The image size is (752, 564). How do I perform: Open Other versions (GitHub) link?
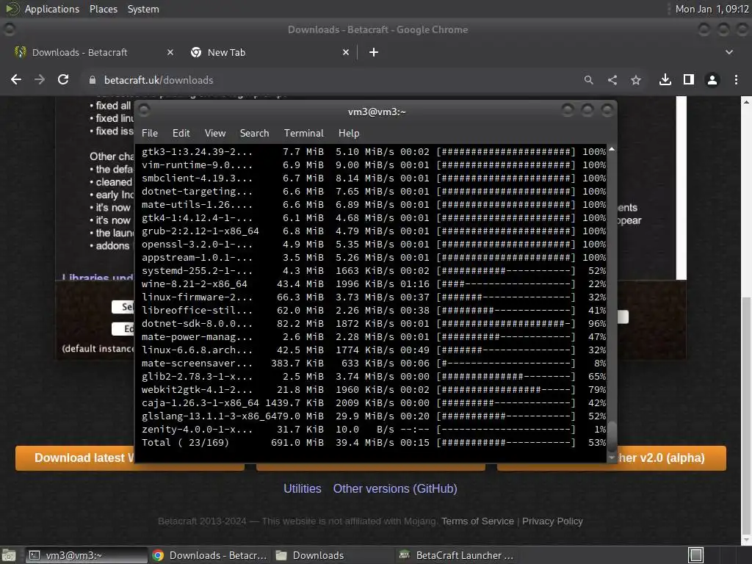[394, 488]
